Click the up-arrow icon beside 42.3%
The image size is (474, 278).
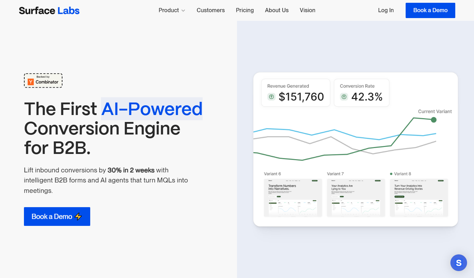tap(344, 97)
